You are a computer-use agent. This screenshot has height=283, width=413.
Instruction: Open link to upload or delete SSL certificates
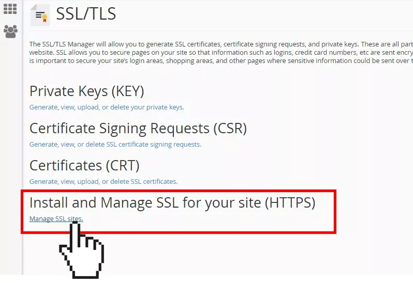pyautogui.click(x=104, y=181)
